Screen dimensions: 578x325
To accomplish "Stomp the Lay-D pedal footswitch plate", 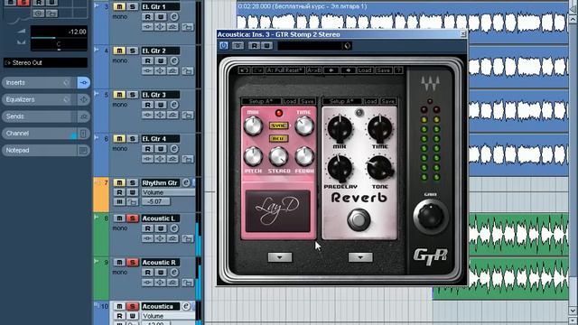I will point(278,211).
